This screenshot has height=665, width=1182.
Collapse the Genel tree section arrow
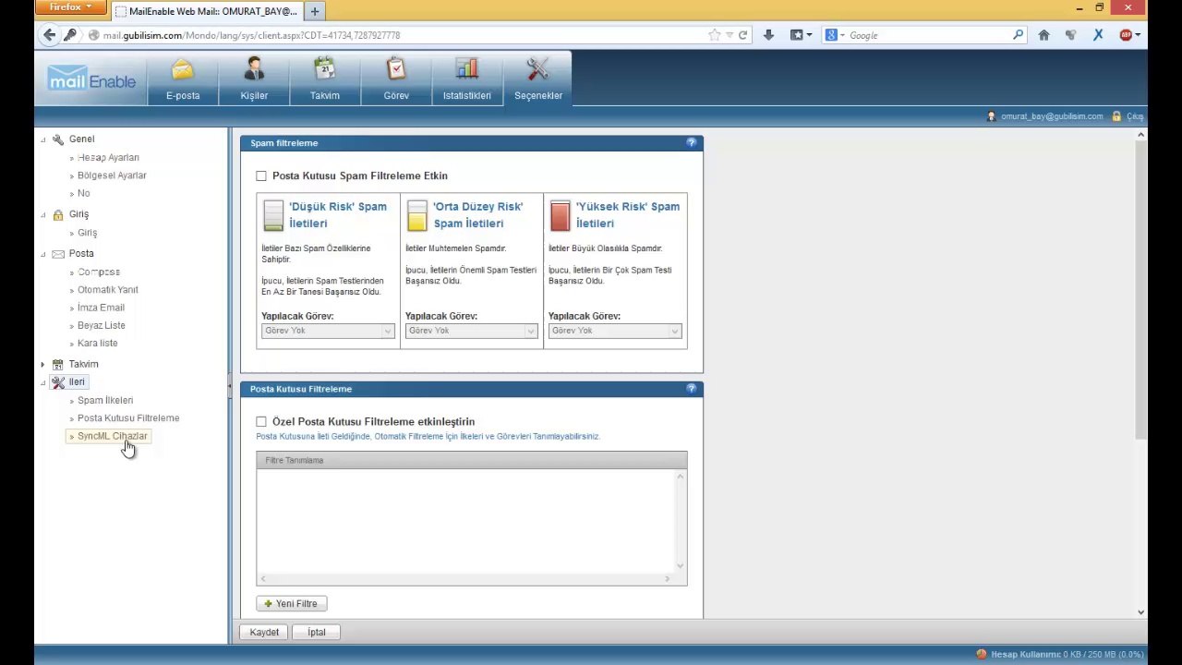42,139
